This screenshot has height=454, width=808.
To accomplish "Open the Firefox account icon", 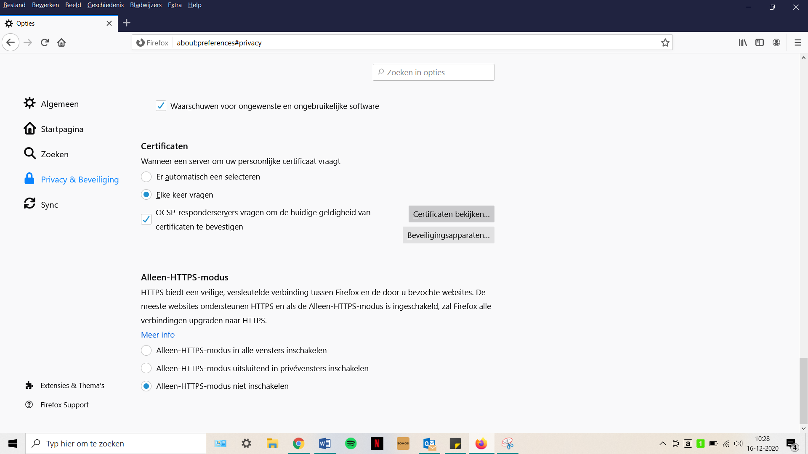I will 776,42.
